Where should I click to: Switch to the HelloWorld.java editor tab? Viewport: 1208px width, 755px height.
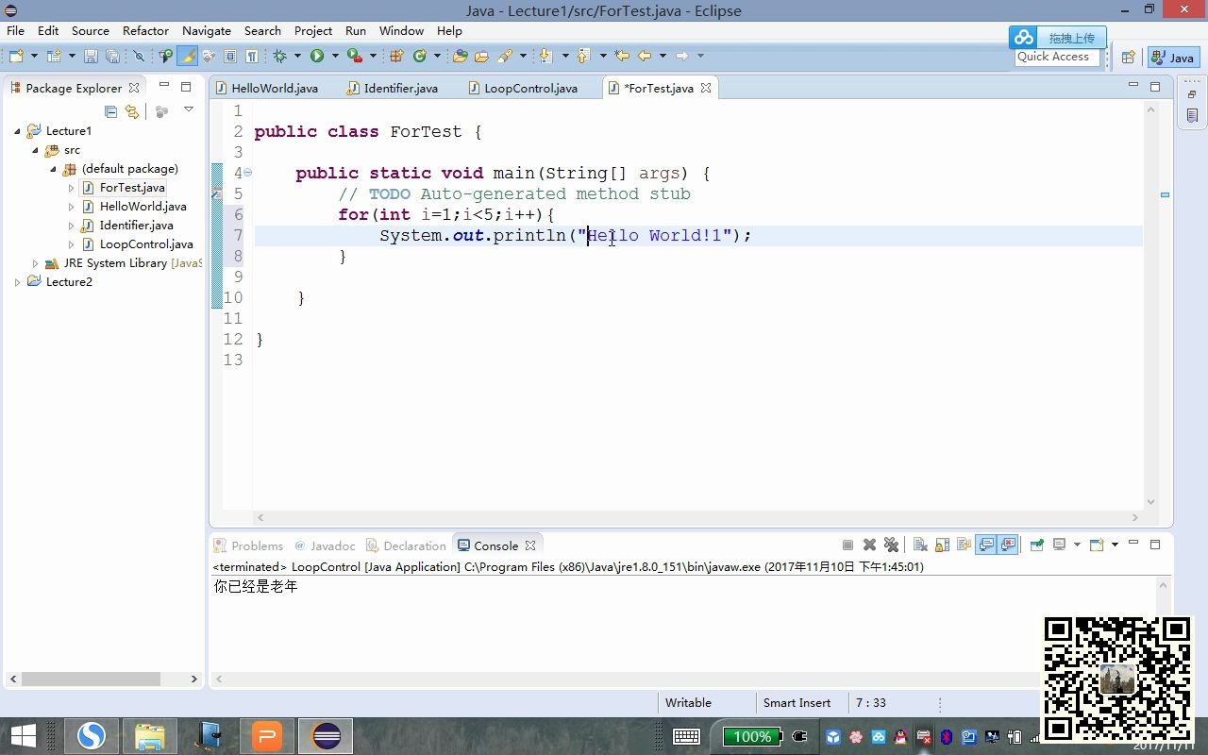(276, 88)
